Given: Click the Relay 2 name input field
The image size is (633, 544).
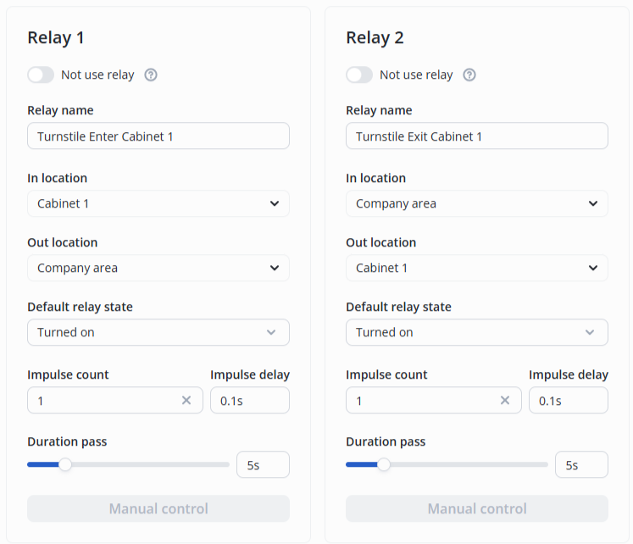Looking at the screenshot, I should tap(477, 136).
